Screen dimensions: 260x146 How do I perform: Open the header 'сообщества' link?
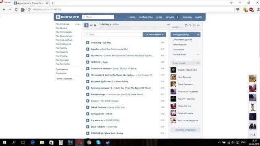coord(146,17)
